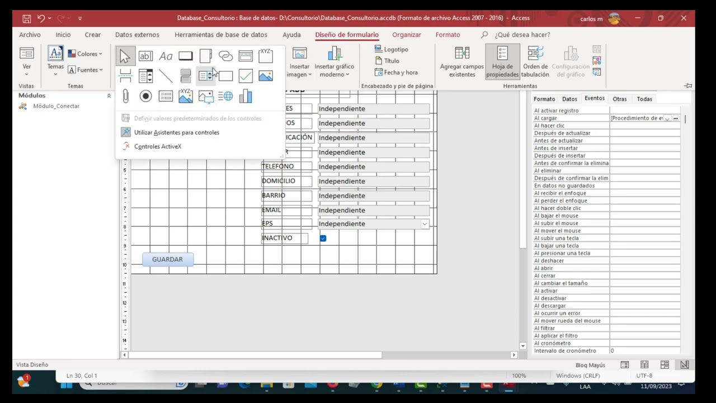Click the GUARDAR button on form
This screenshot has height=403, width=716.
(x=167, y=260)
